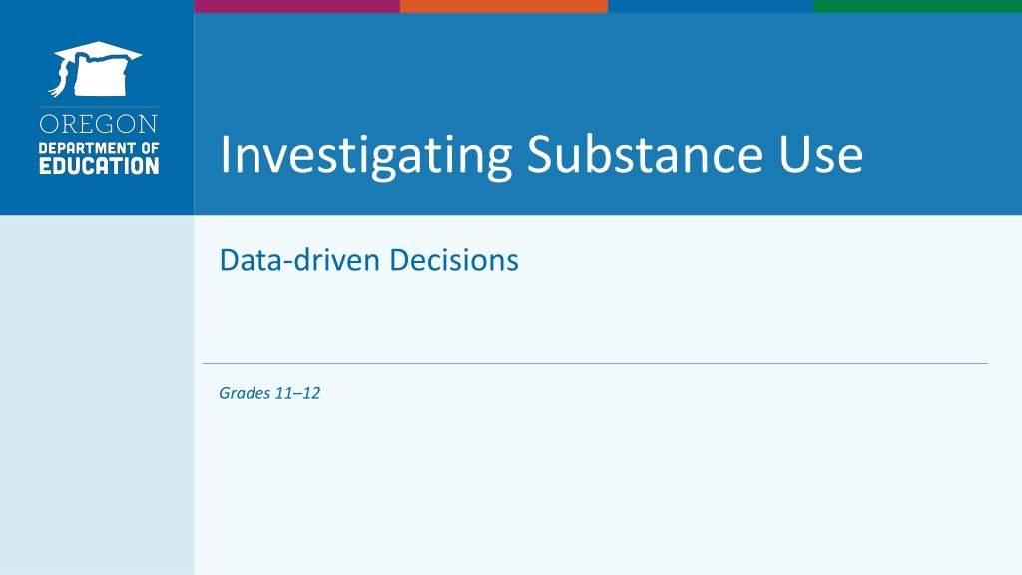The width and height of the screenshot is (1022, 575).
Task: Click the tassel on the cap logo
Action: pyautogui.click(x=60, y=78)
